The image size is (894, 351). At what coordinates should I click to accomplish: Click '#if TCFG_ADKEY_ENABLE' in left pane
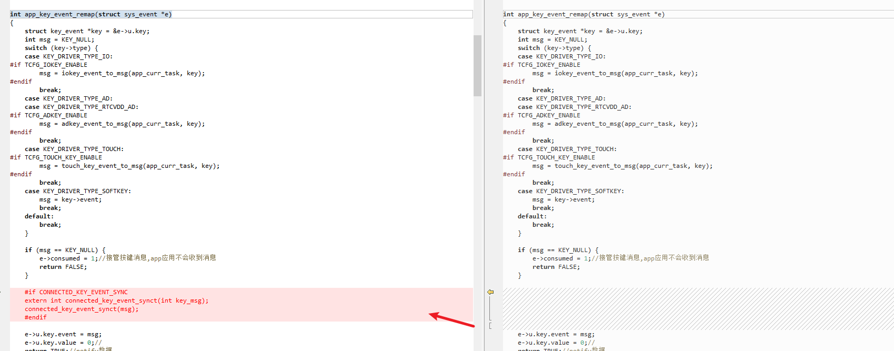(49, 115)
